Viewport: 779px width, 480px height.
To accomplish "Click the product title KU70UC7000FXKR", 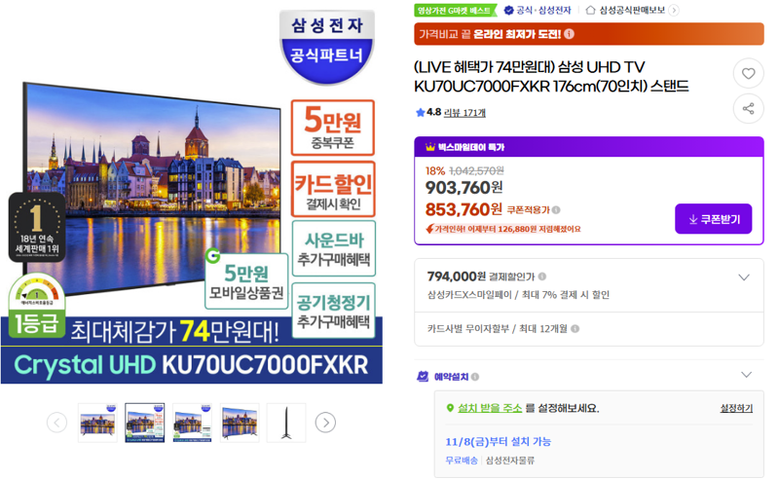I will click(551, 77).
